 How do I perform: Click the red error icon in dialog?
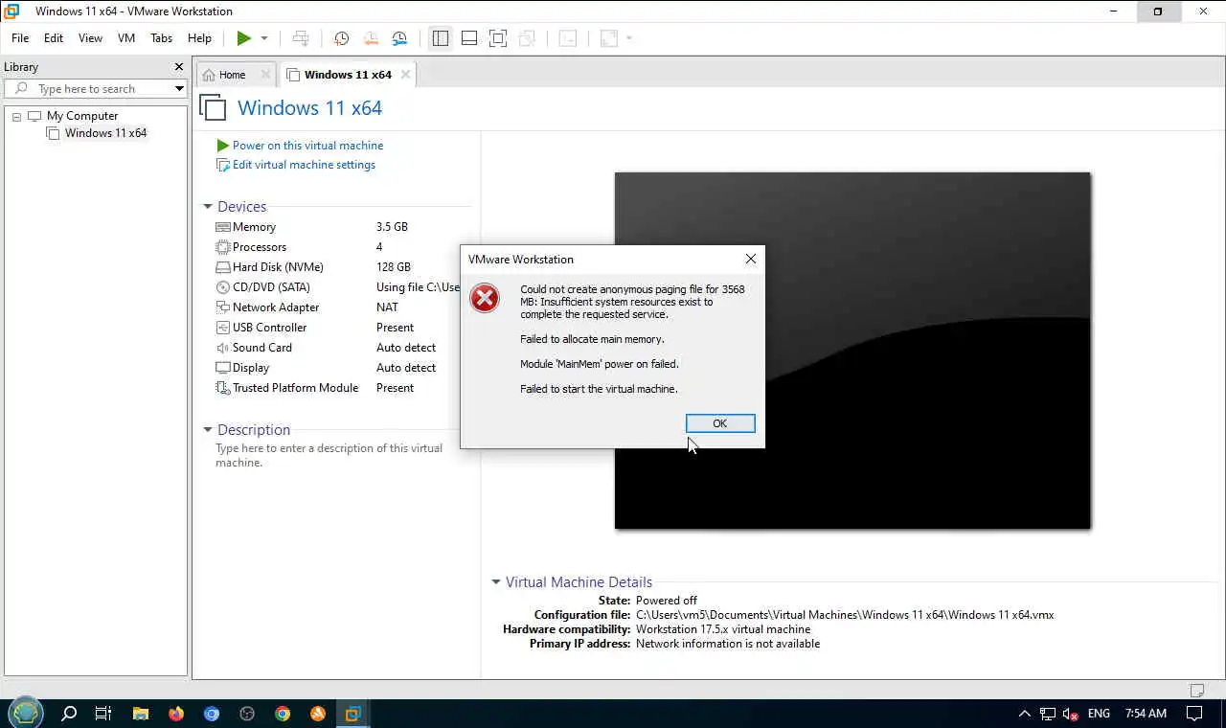[x=485, y=298]
